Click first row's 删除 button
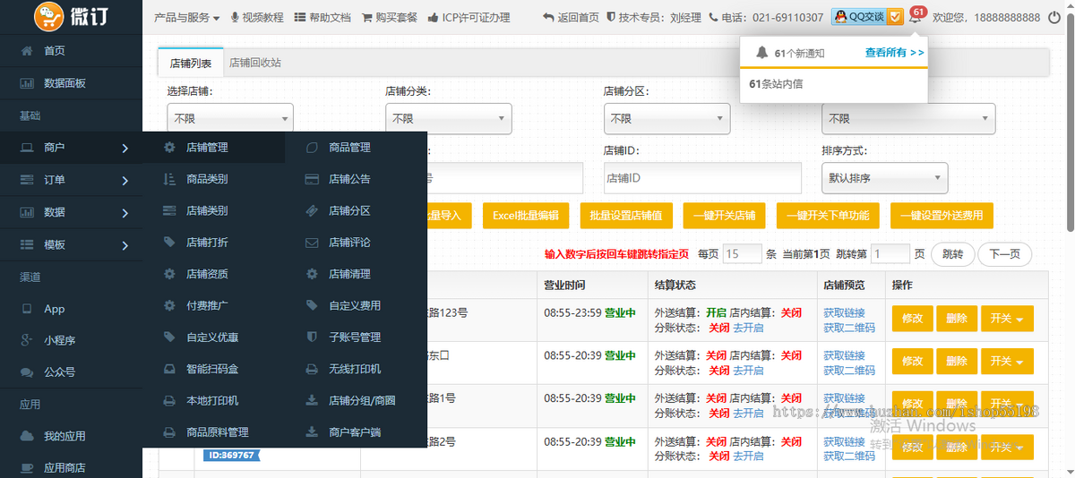This screenshot has height=478, width=1075. (957, 319)
